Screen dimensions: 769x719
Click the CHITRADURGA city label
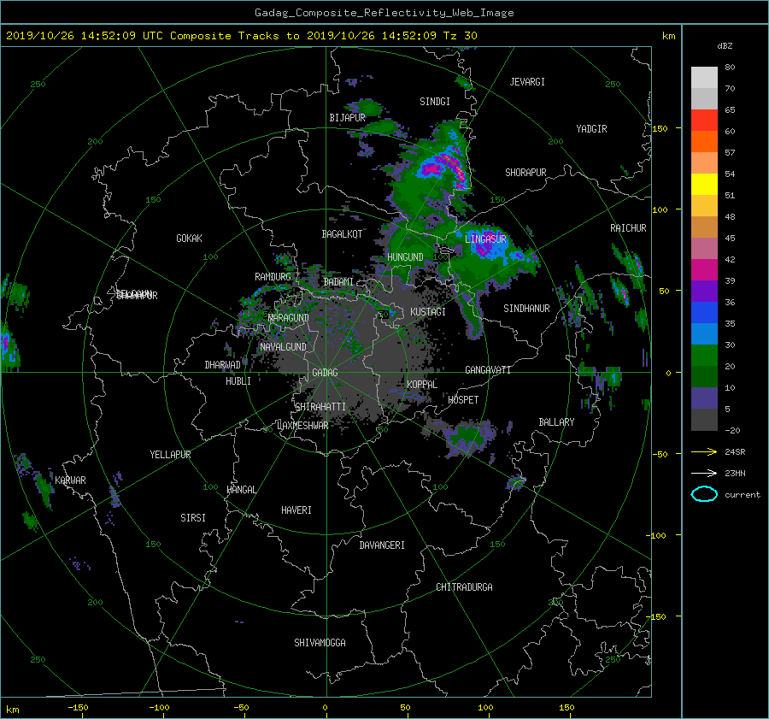click(464, 587)
